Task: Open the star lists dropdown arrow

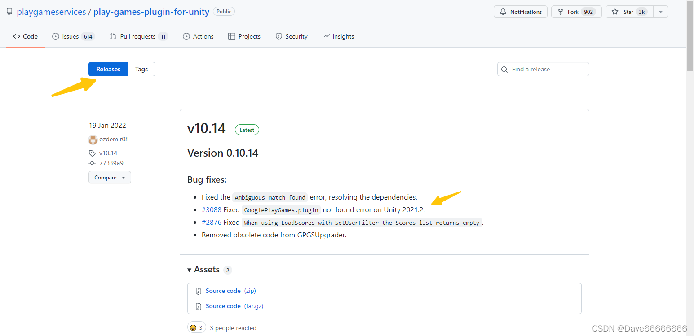Action: (660, 12)
